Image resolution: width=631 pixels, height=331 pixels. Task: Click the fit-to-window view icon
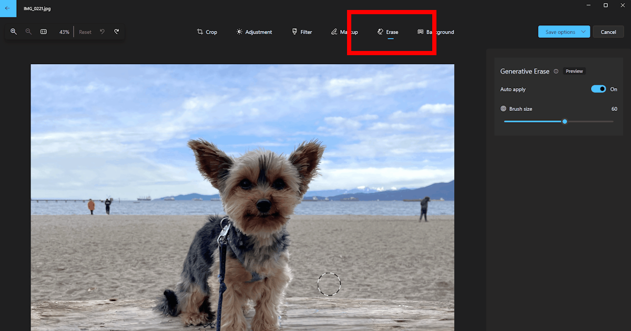[x=44, y=32]
